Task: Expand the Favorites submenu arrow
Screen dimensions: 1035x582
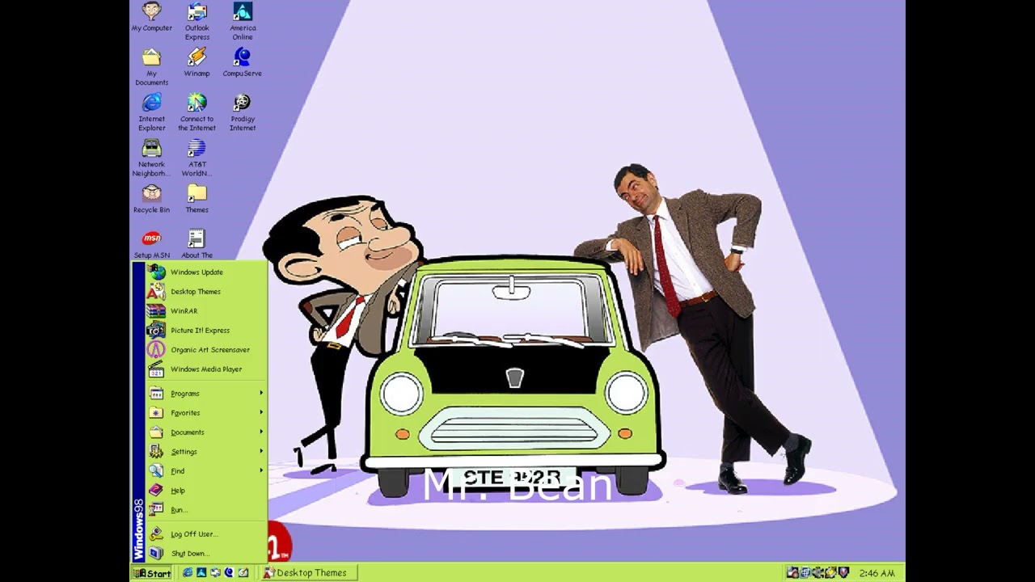Action: pos(261,412)
